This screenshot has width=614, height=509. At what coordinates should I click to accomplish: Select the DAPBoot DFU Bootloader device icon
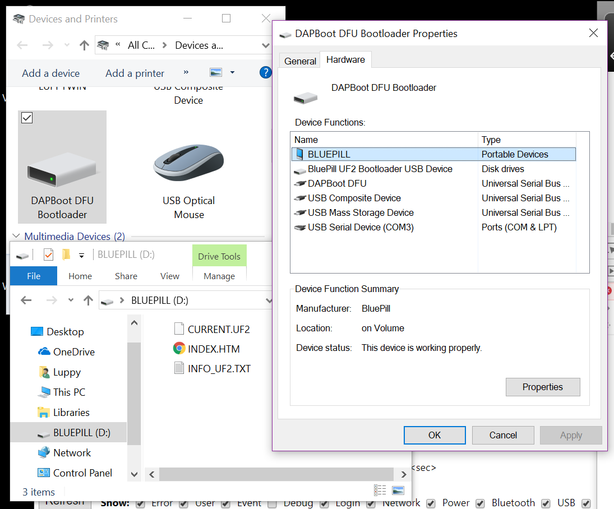pos(62,169)
